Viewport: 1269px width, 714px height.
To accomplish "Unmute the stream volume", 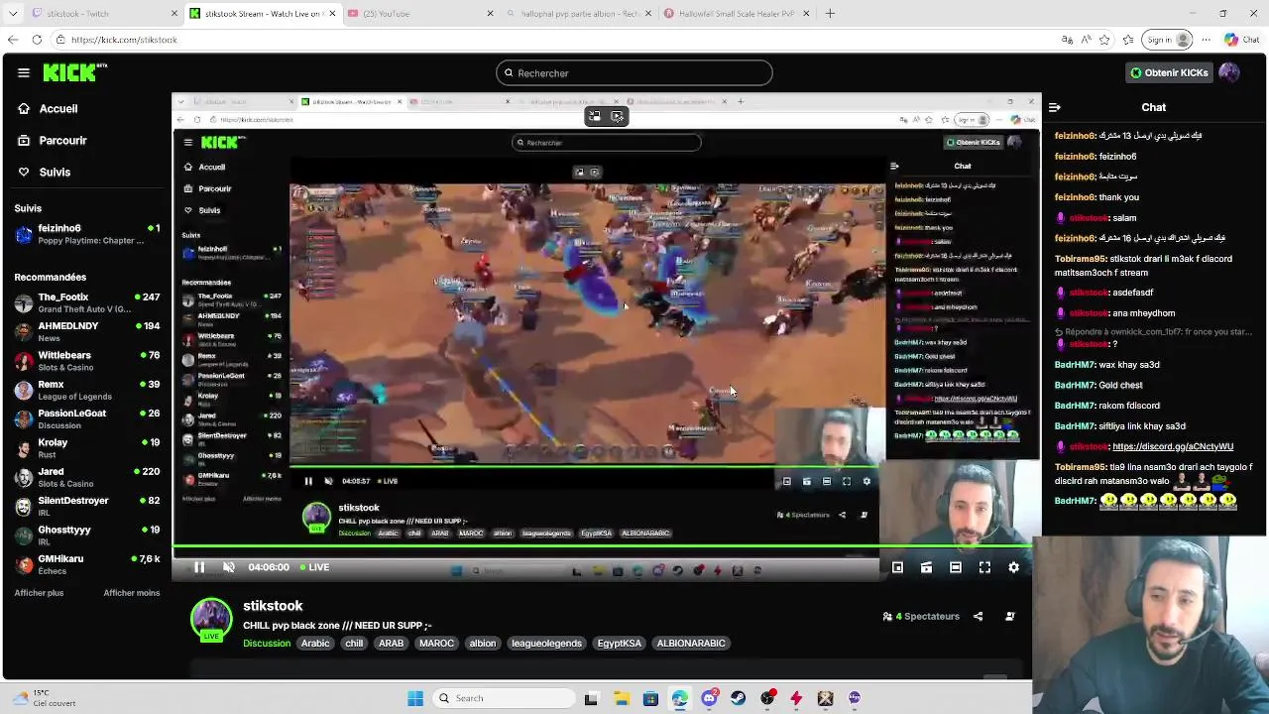I will (229, 567).
